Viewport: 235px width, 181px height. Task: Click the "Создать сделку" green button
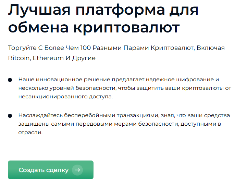[51, 170]
